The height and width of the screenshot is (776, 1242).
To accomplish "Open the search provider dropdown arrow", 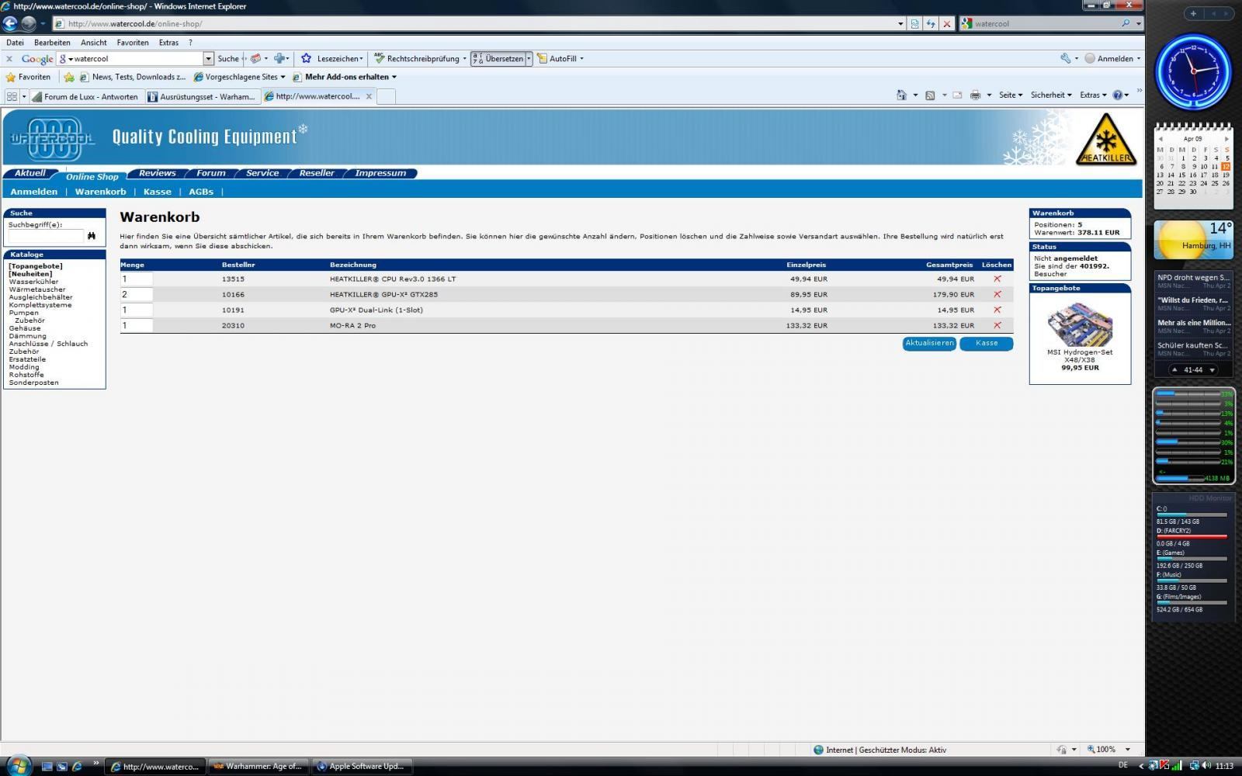I will coord(1139,23).
